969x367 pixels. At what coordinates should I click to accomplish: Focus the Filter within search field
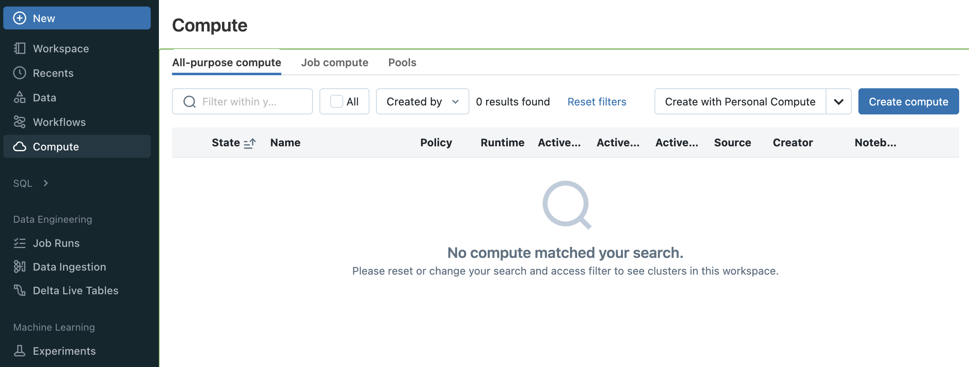pos(242,101)
